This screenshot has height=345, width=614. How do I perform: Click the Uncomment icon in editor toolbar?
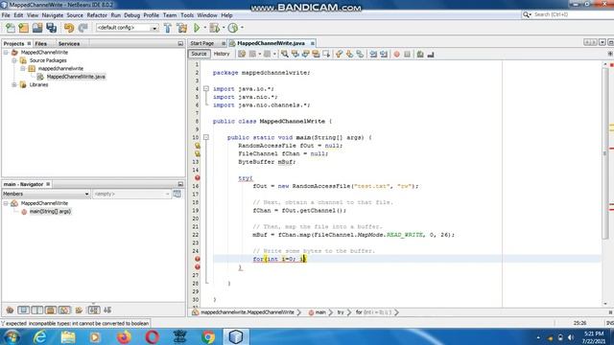[431, 54]
